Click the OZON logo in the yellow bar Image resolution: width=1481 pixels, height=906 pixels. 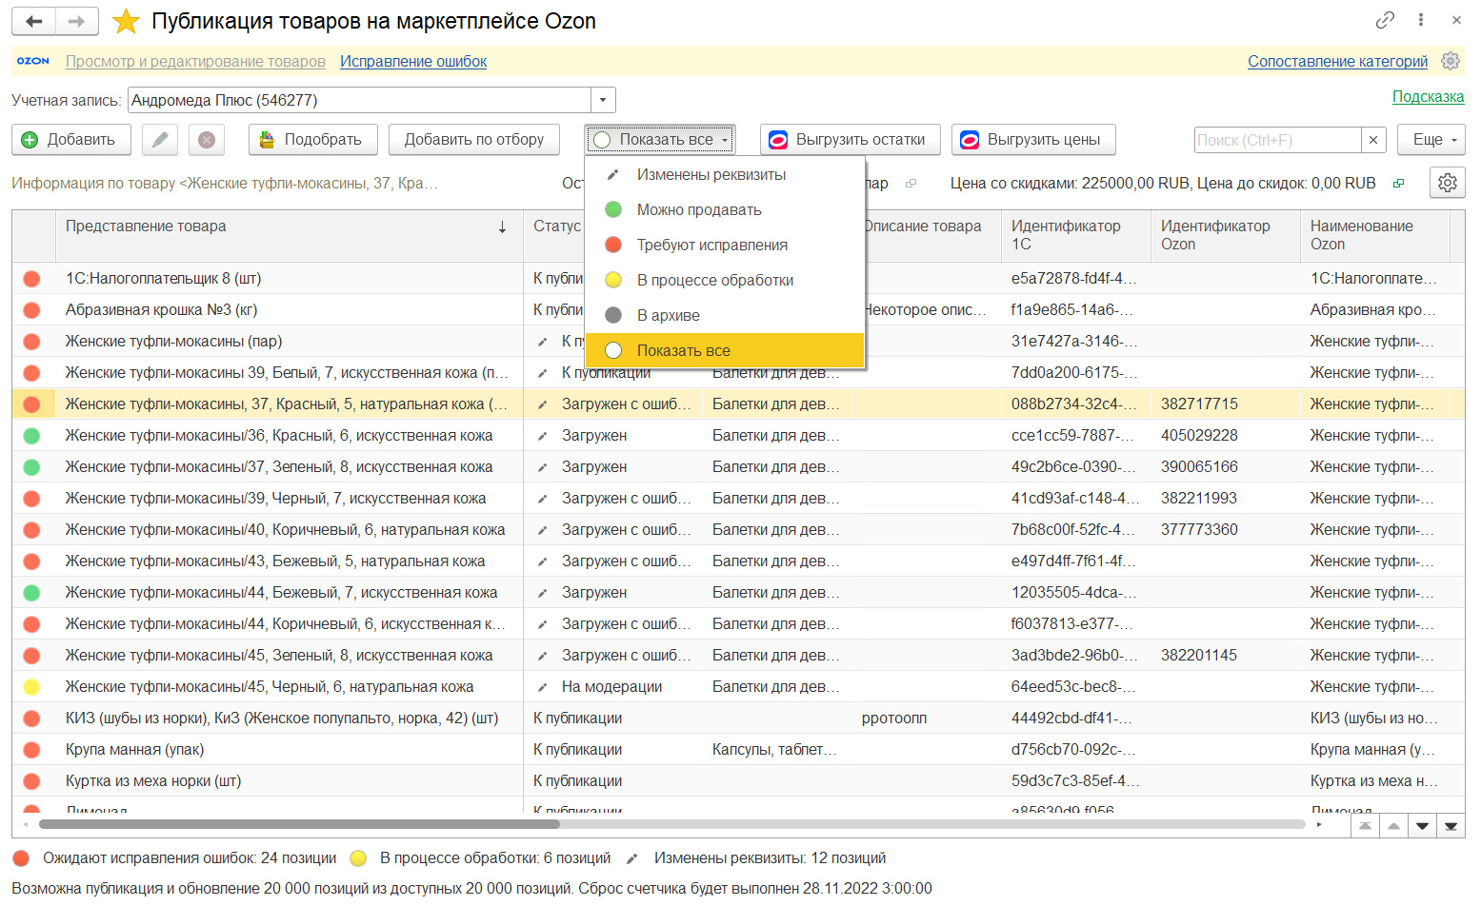click(x=33, y=61)
